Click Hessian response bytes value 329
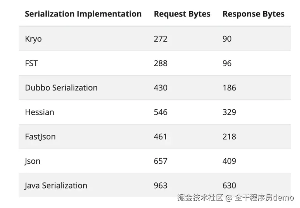The height and width of the screenshot is (208, 300). [229, 112]
